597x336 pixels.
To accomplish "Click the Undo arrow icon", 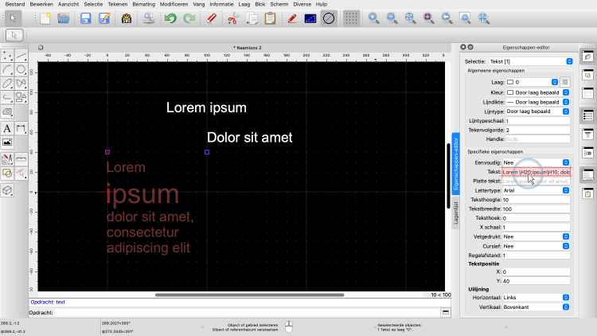I will [x=170, y=18].
